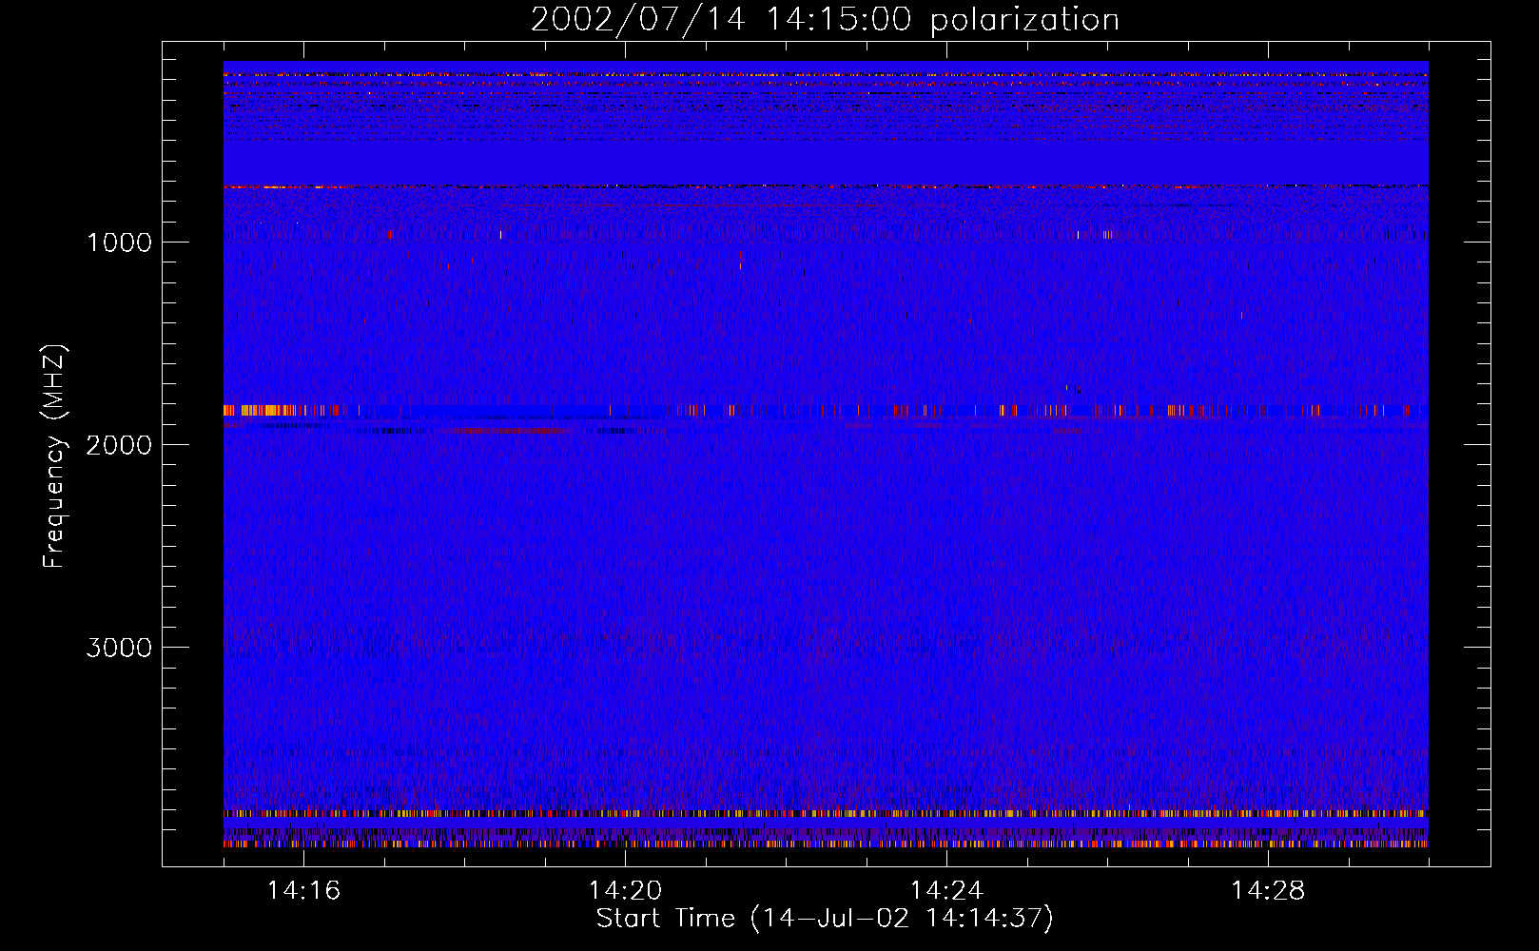Viewport: 1539px width, 951px height.
Task: Click the 14:16 time tick label
Action: coord(303,890)
